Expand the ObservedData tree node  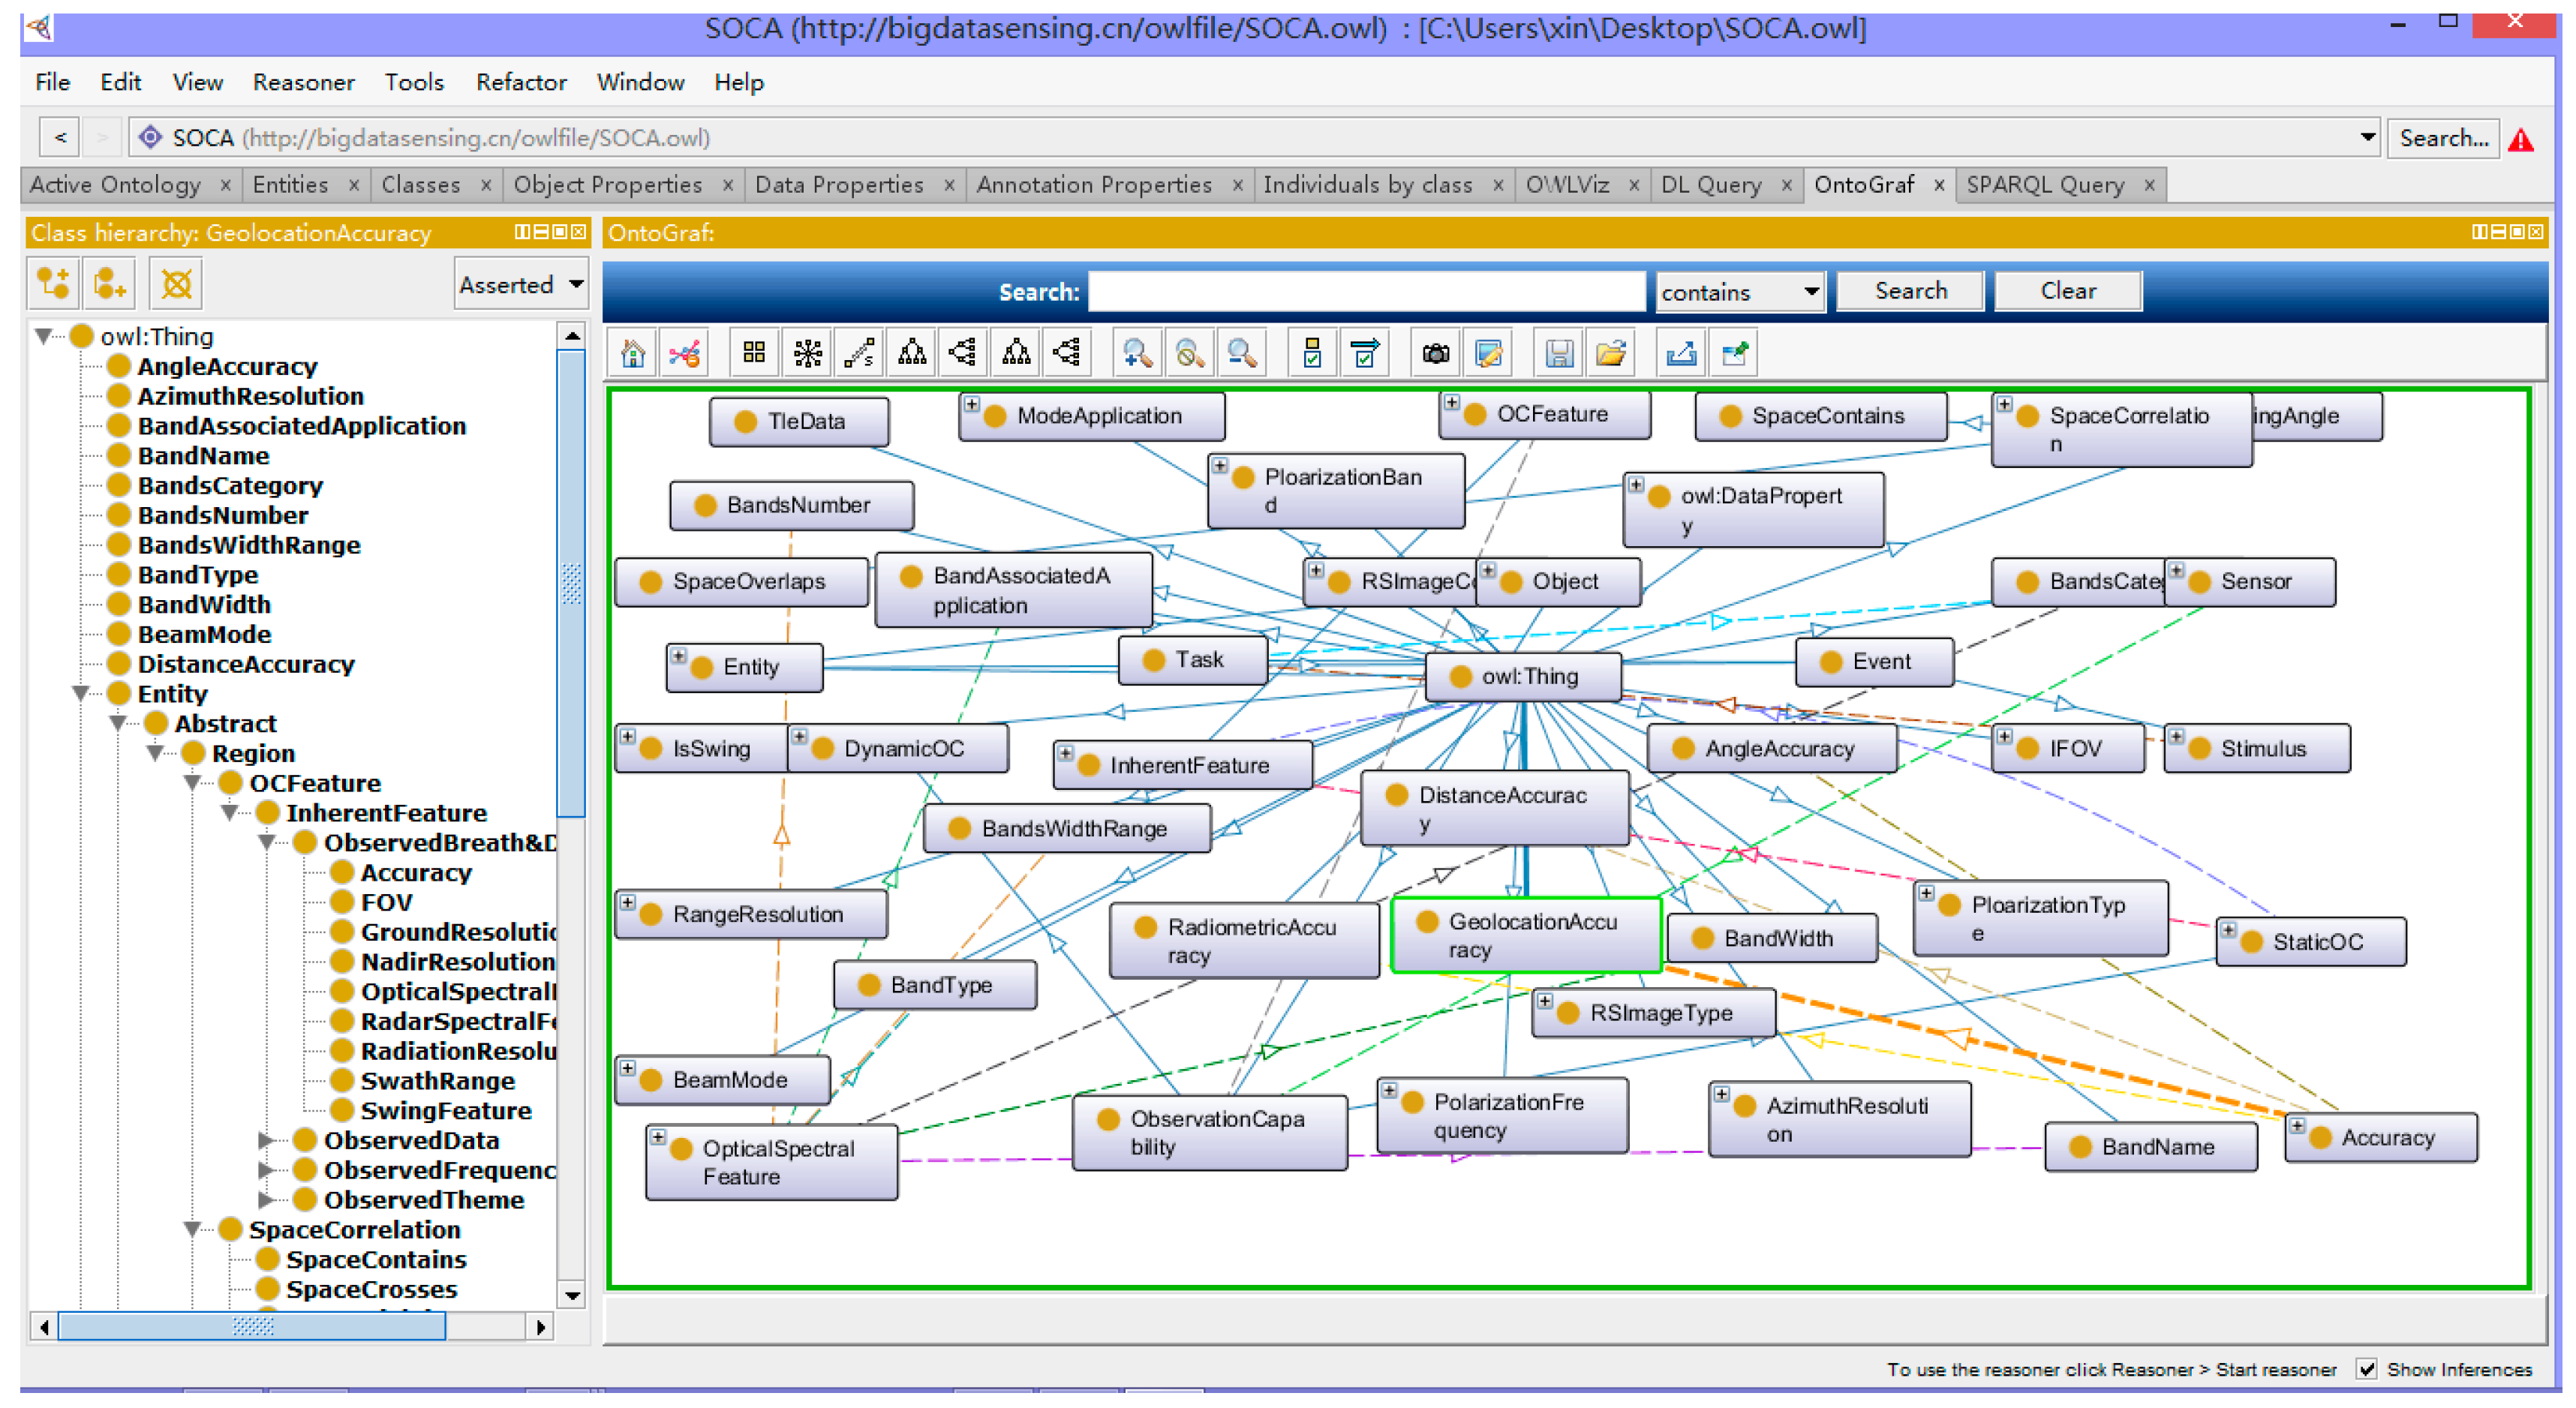pyautogui.click(x=266, y=1140)
